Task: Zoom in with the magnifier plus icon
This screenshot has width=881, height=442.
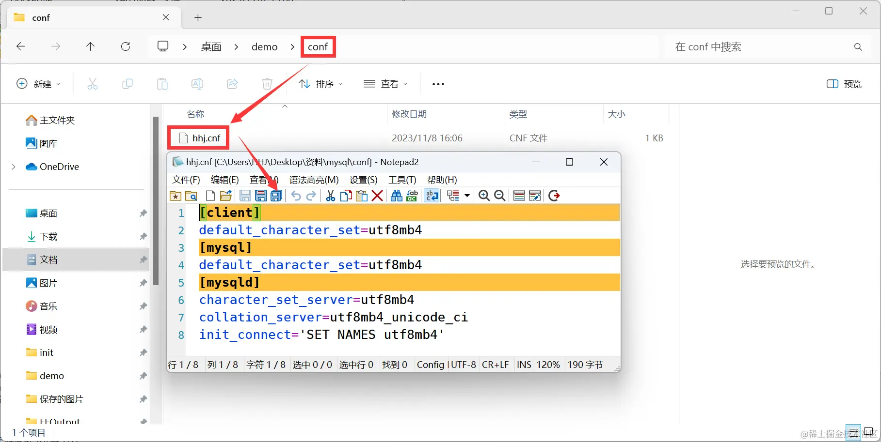Action: [x=484, y=196]
